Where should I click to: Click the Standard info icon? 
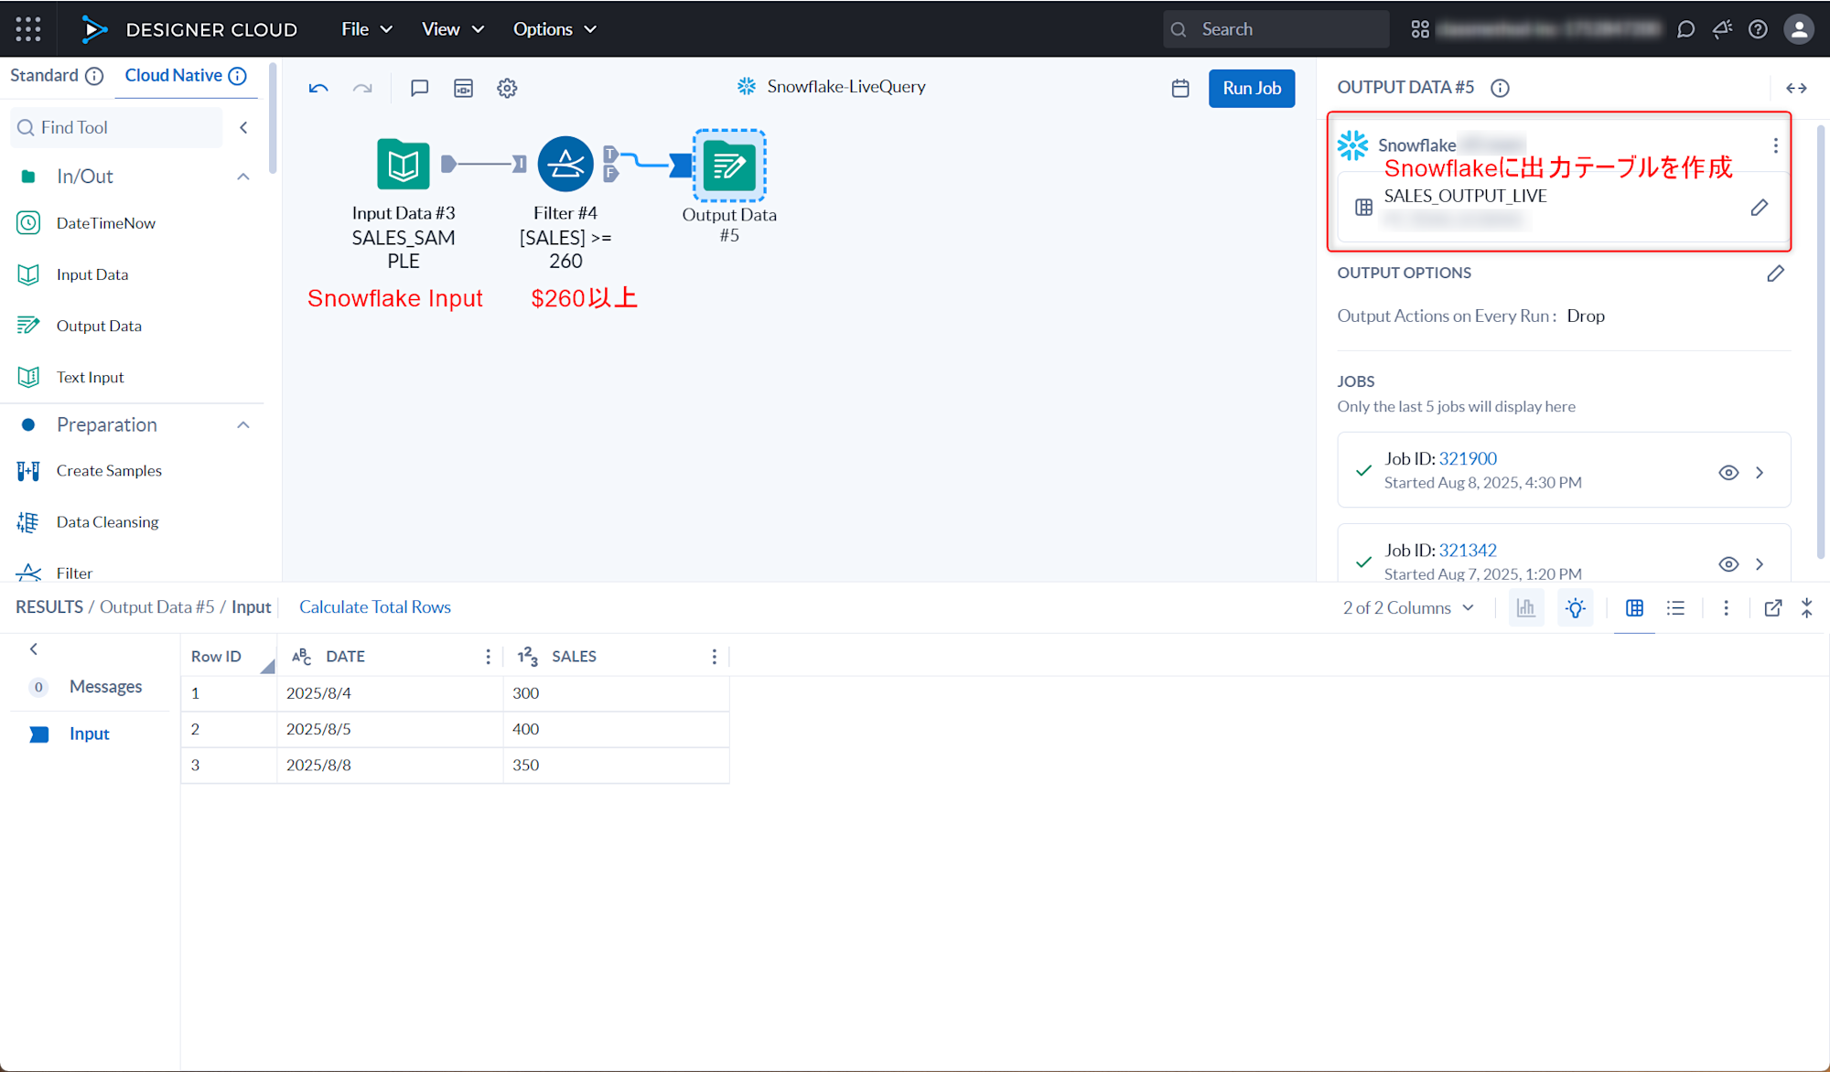94,76
